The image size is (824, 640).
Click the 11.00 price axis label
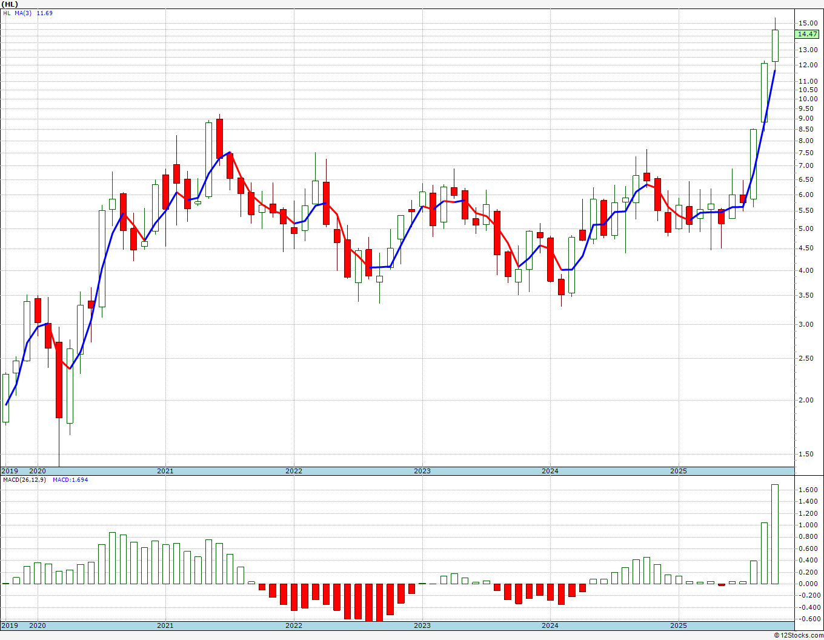click(x=808, y=81)
